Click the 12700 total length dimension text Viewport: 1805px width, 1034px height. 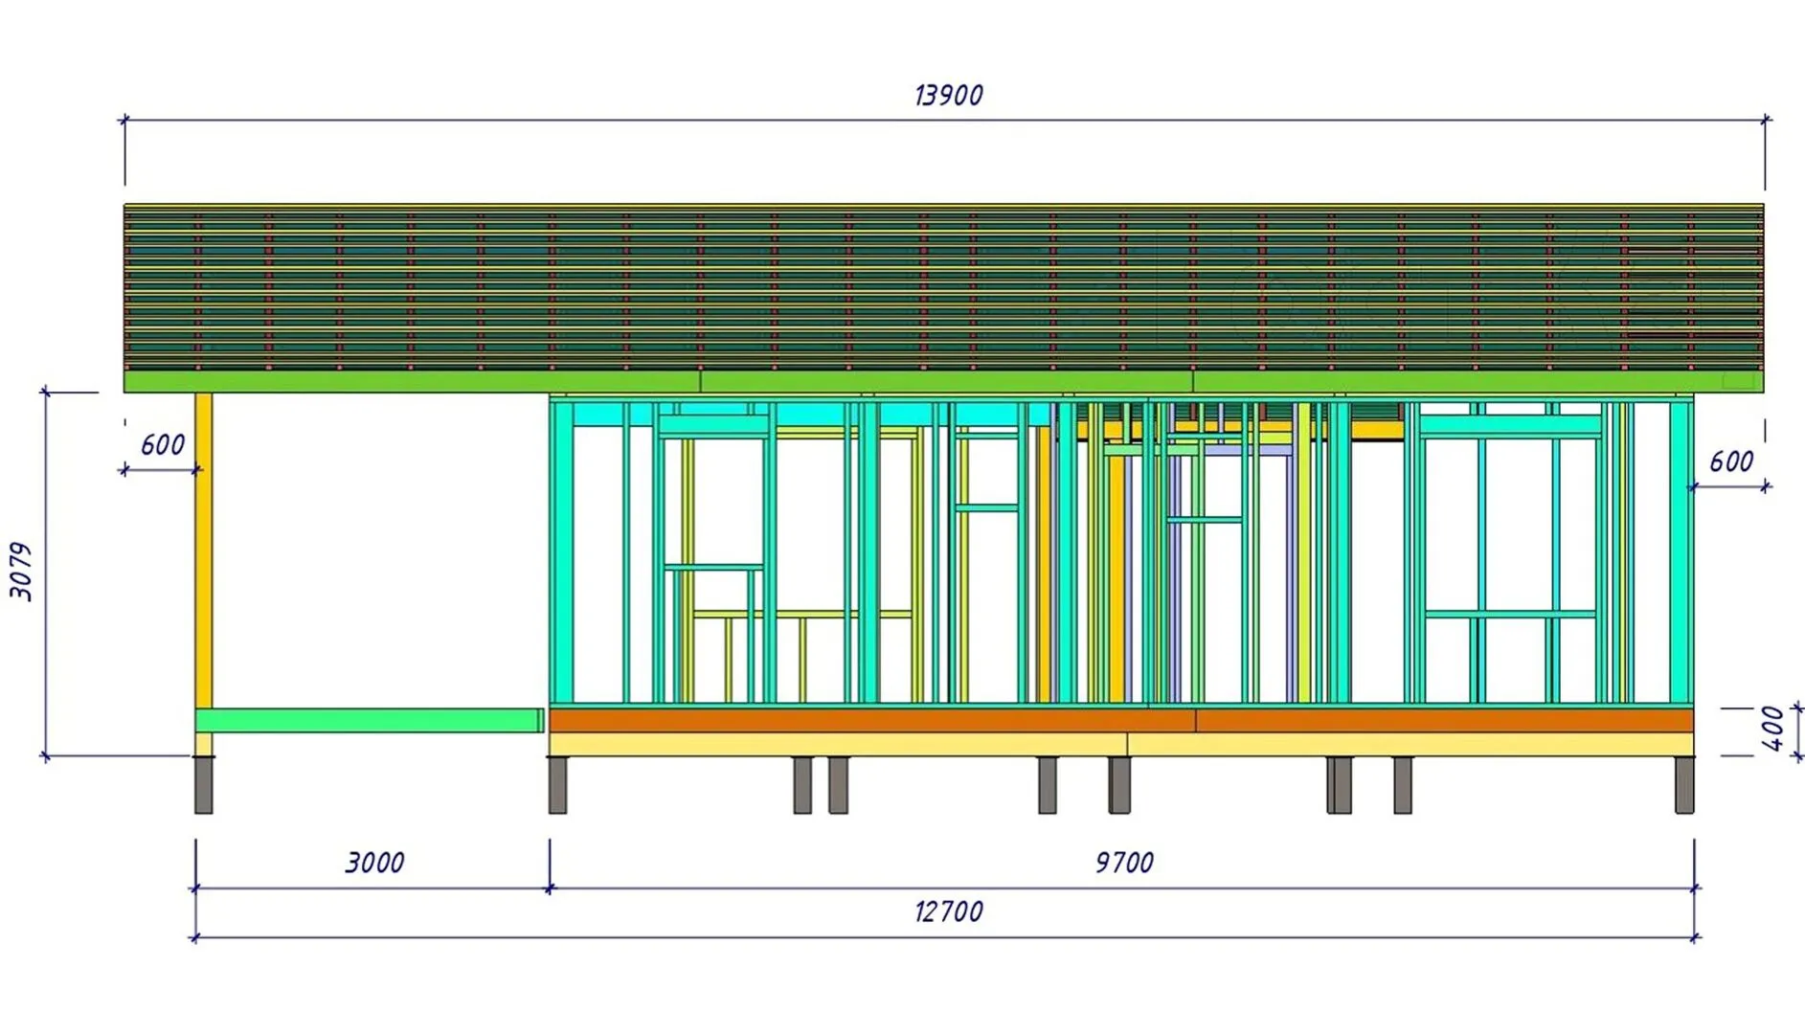point(948,911)
